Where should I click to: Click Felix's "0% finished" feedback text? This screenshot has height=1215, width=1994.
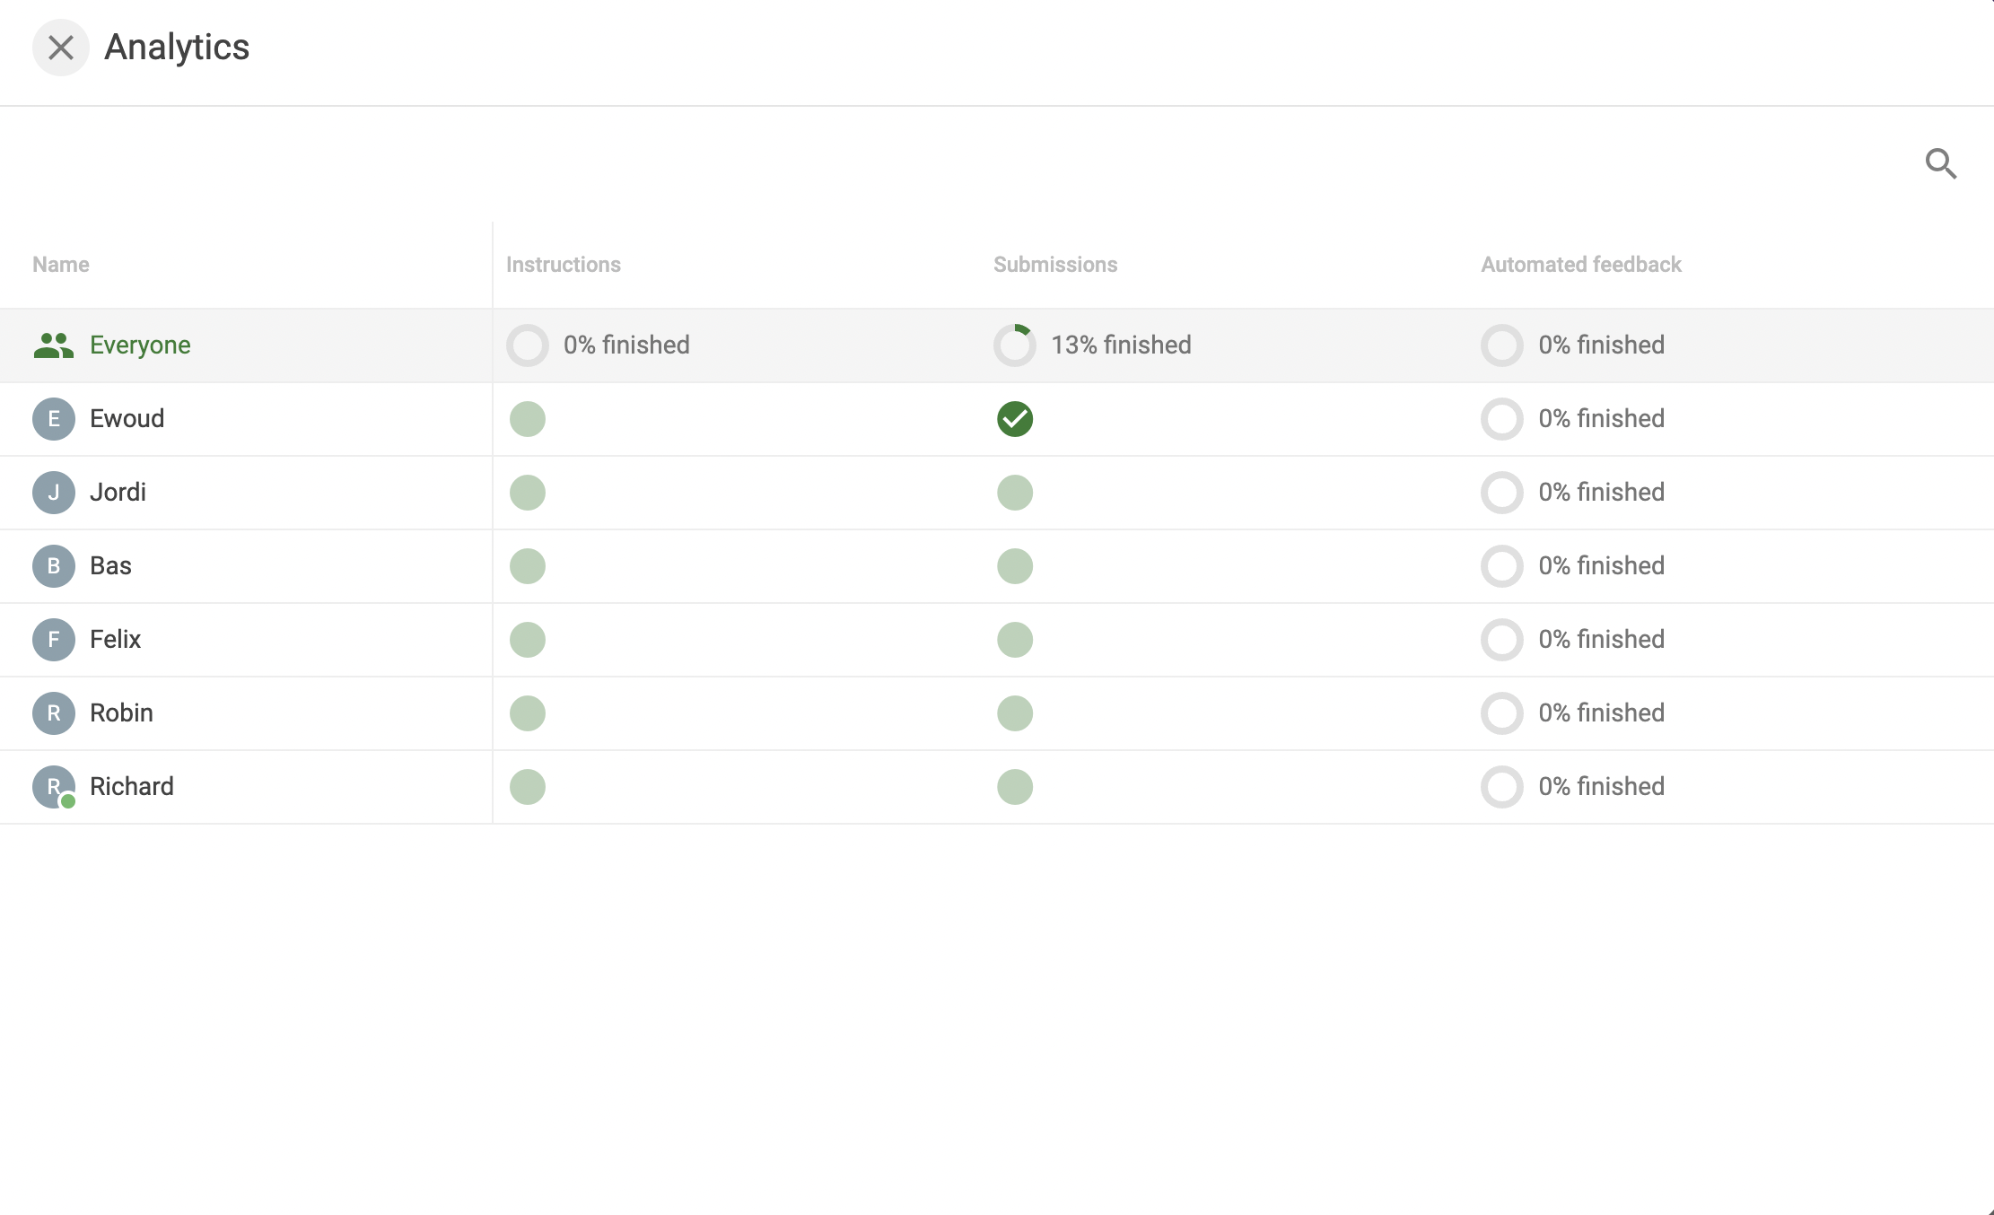coord(1602,640)
